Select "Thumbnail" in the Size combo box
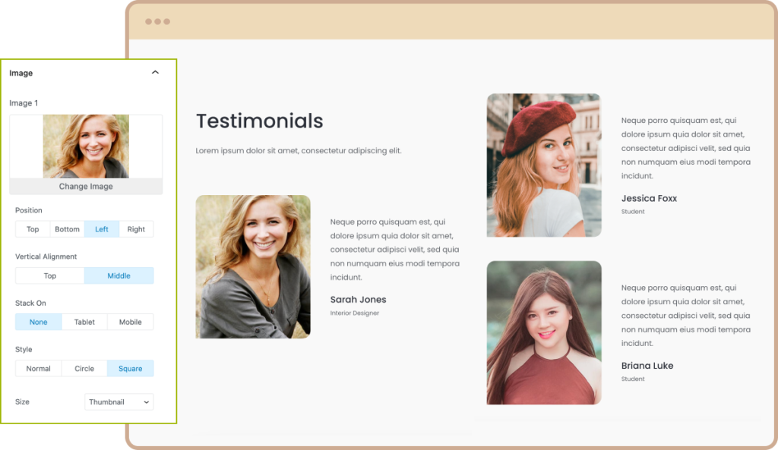Screen dimensions: 778x450 pos(119,401)
